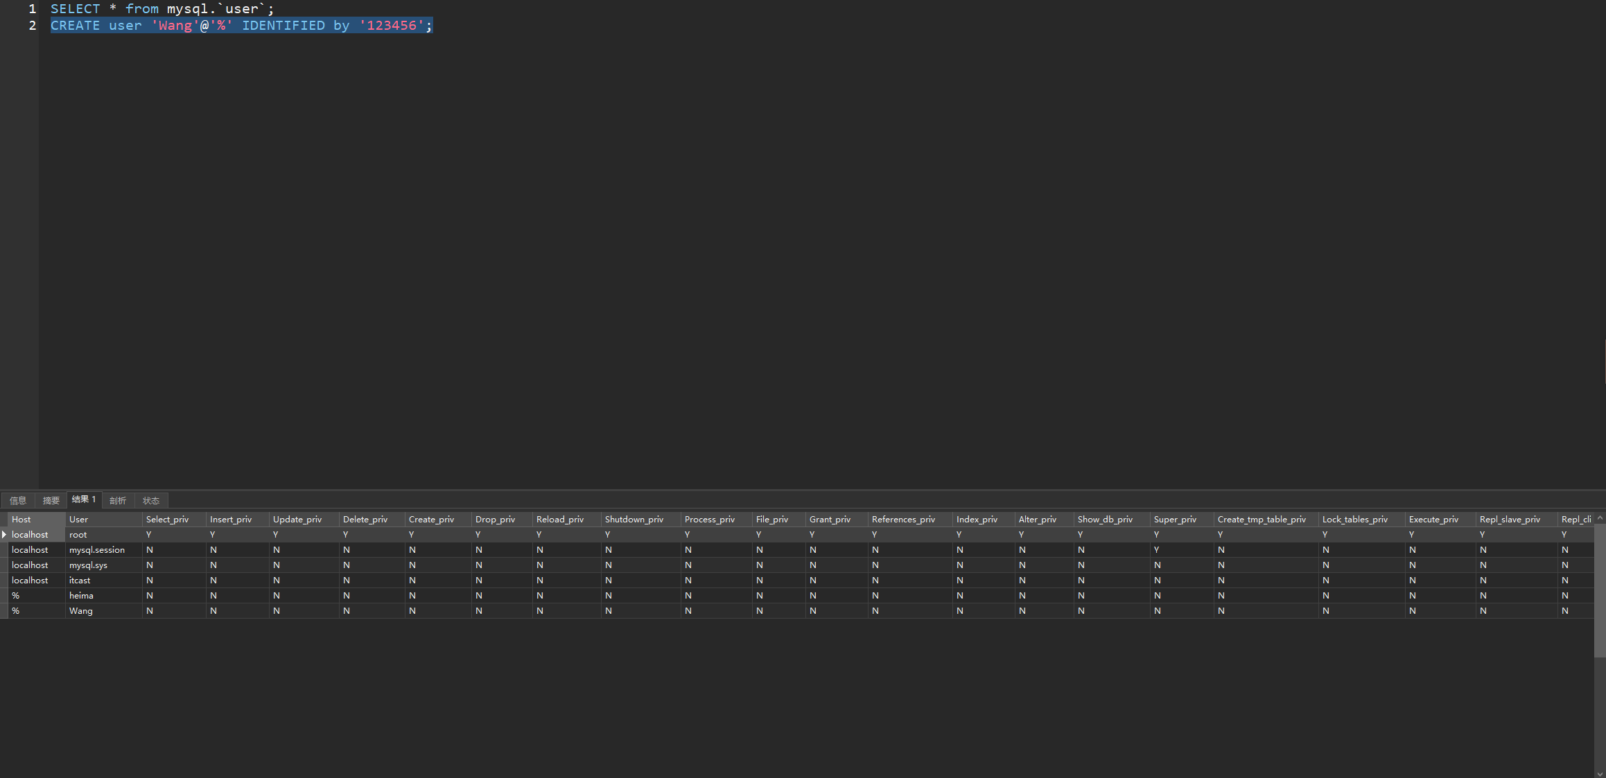
Task: Select the heima user cell
Action: tap(81, 595)
